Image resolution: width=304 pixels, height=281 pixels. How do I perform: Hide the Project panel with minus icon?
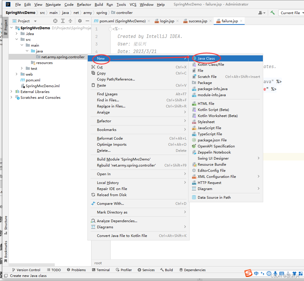click(87, 21)
